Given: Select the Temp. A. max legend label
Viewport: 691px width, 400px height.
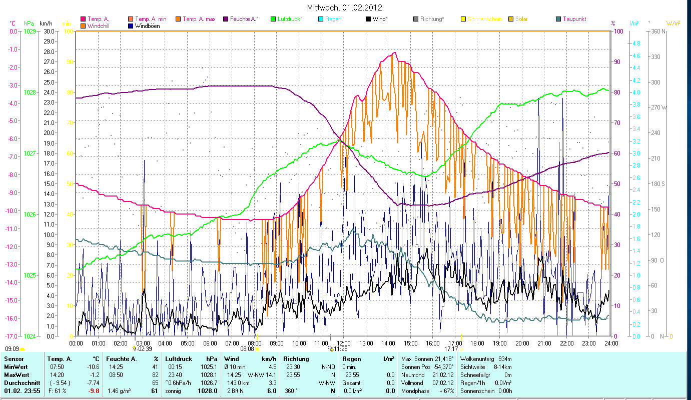Looking at the screenshot, I should coord(199,19).
